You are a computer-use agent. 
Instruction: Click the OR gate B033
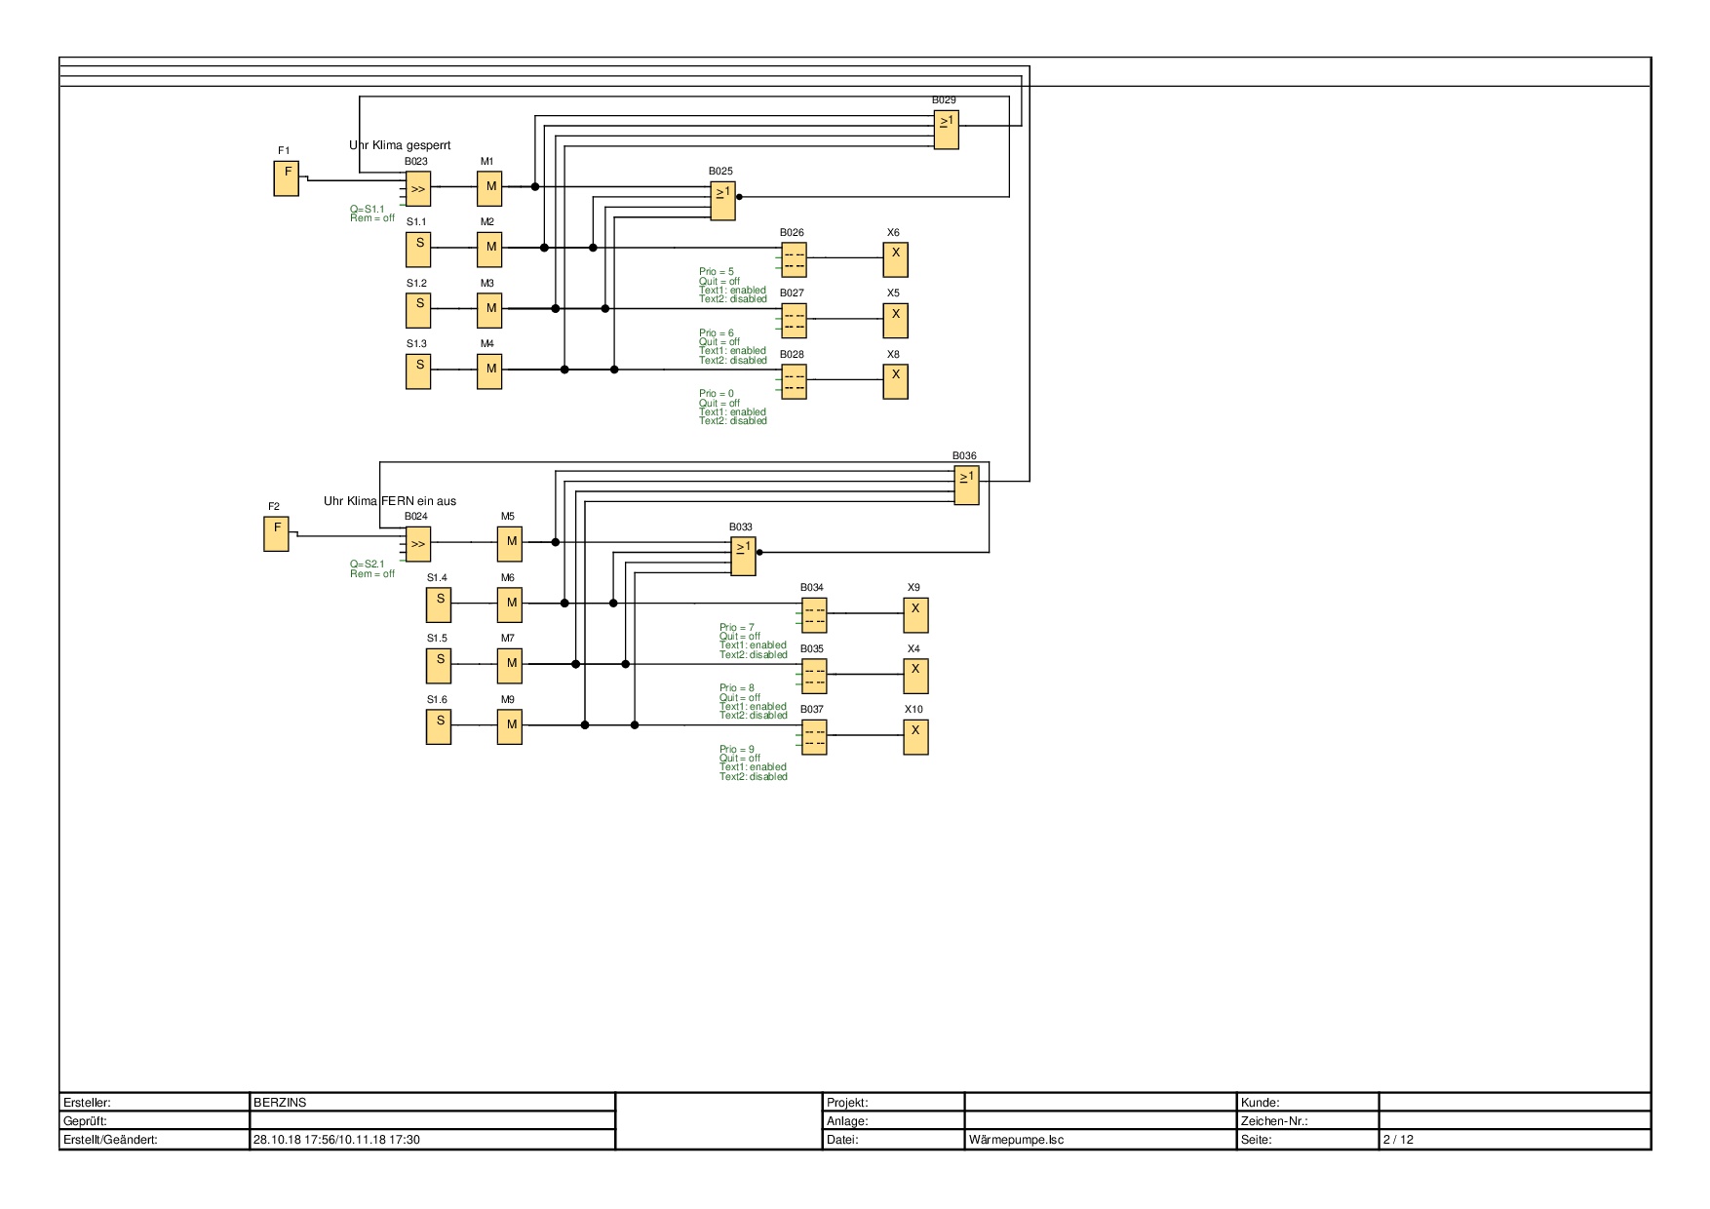coord(743,558)
